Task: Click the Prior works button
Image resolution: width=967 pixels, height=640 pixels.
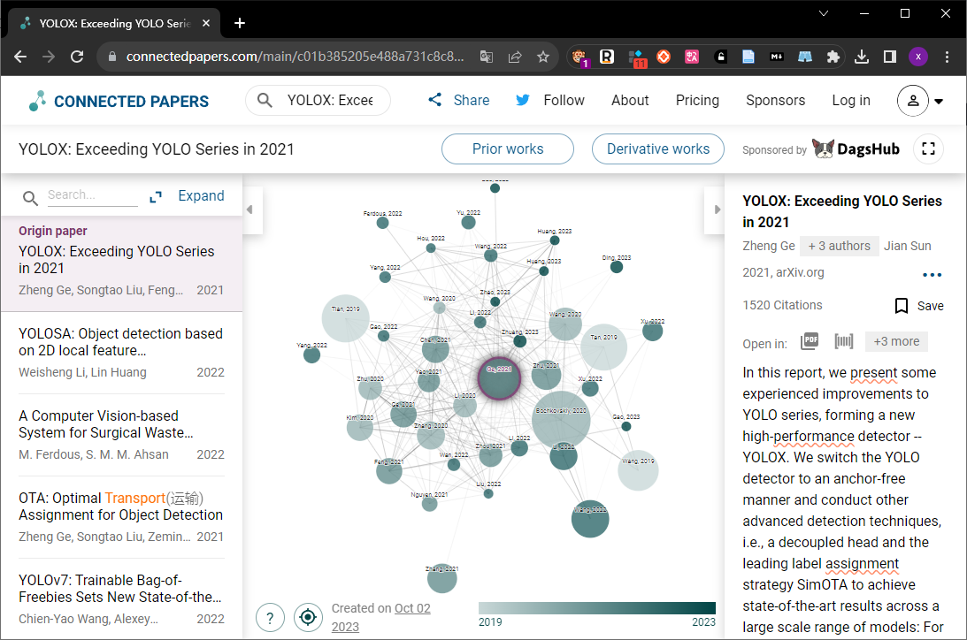Action: click(x=508, y=149)
